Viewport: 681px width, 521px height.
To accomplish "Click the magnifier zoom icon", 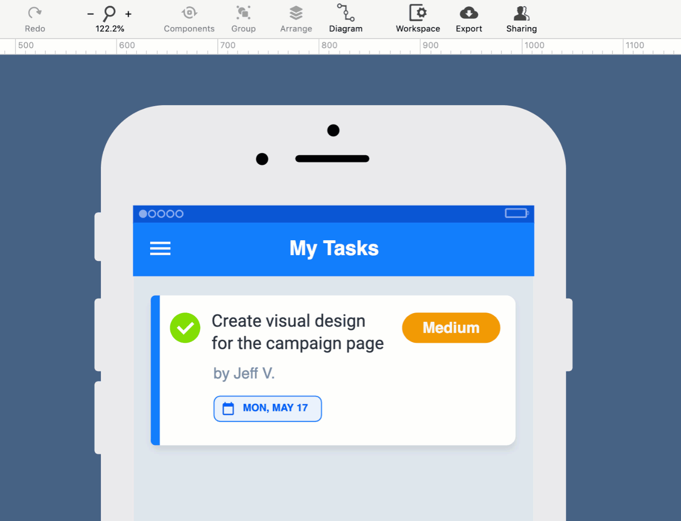I will [x=110, y=14].
